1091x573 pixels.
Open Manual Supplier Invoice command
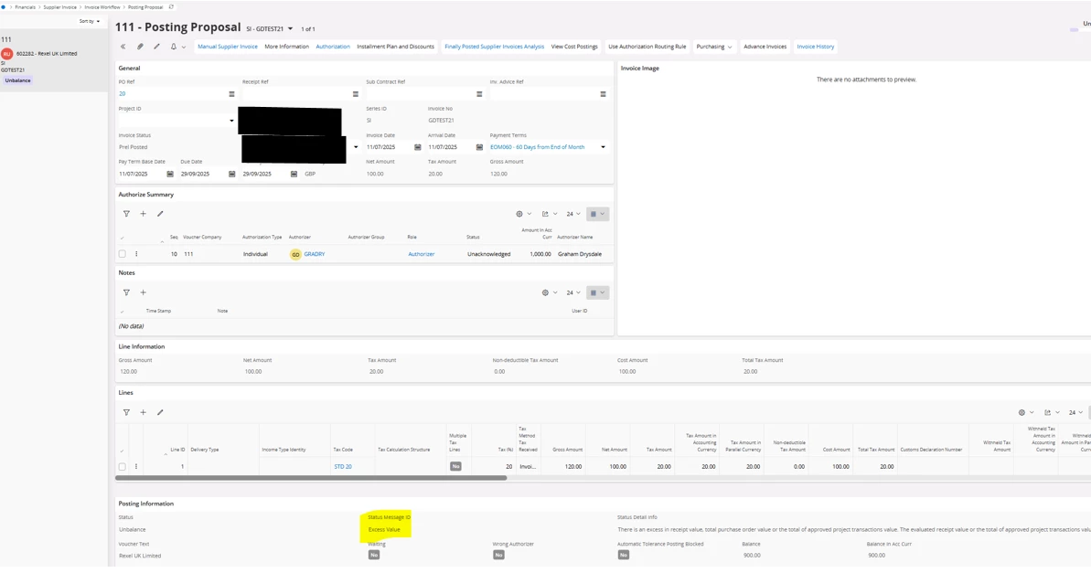pos(228,47)
